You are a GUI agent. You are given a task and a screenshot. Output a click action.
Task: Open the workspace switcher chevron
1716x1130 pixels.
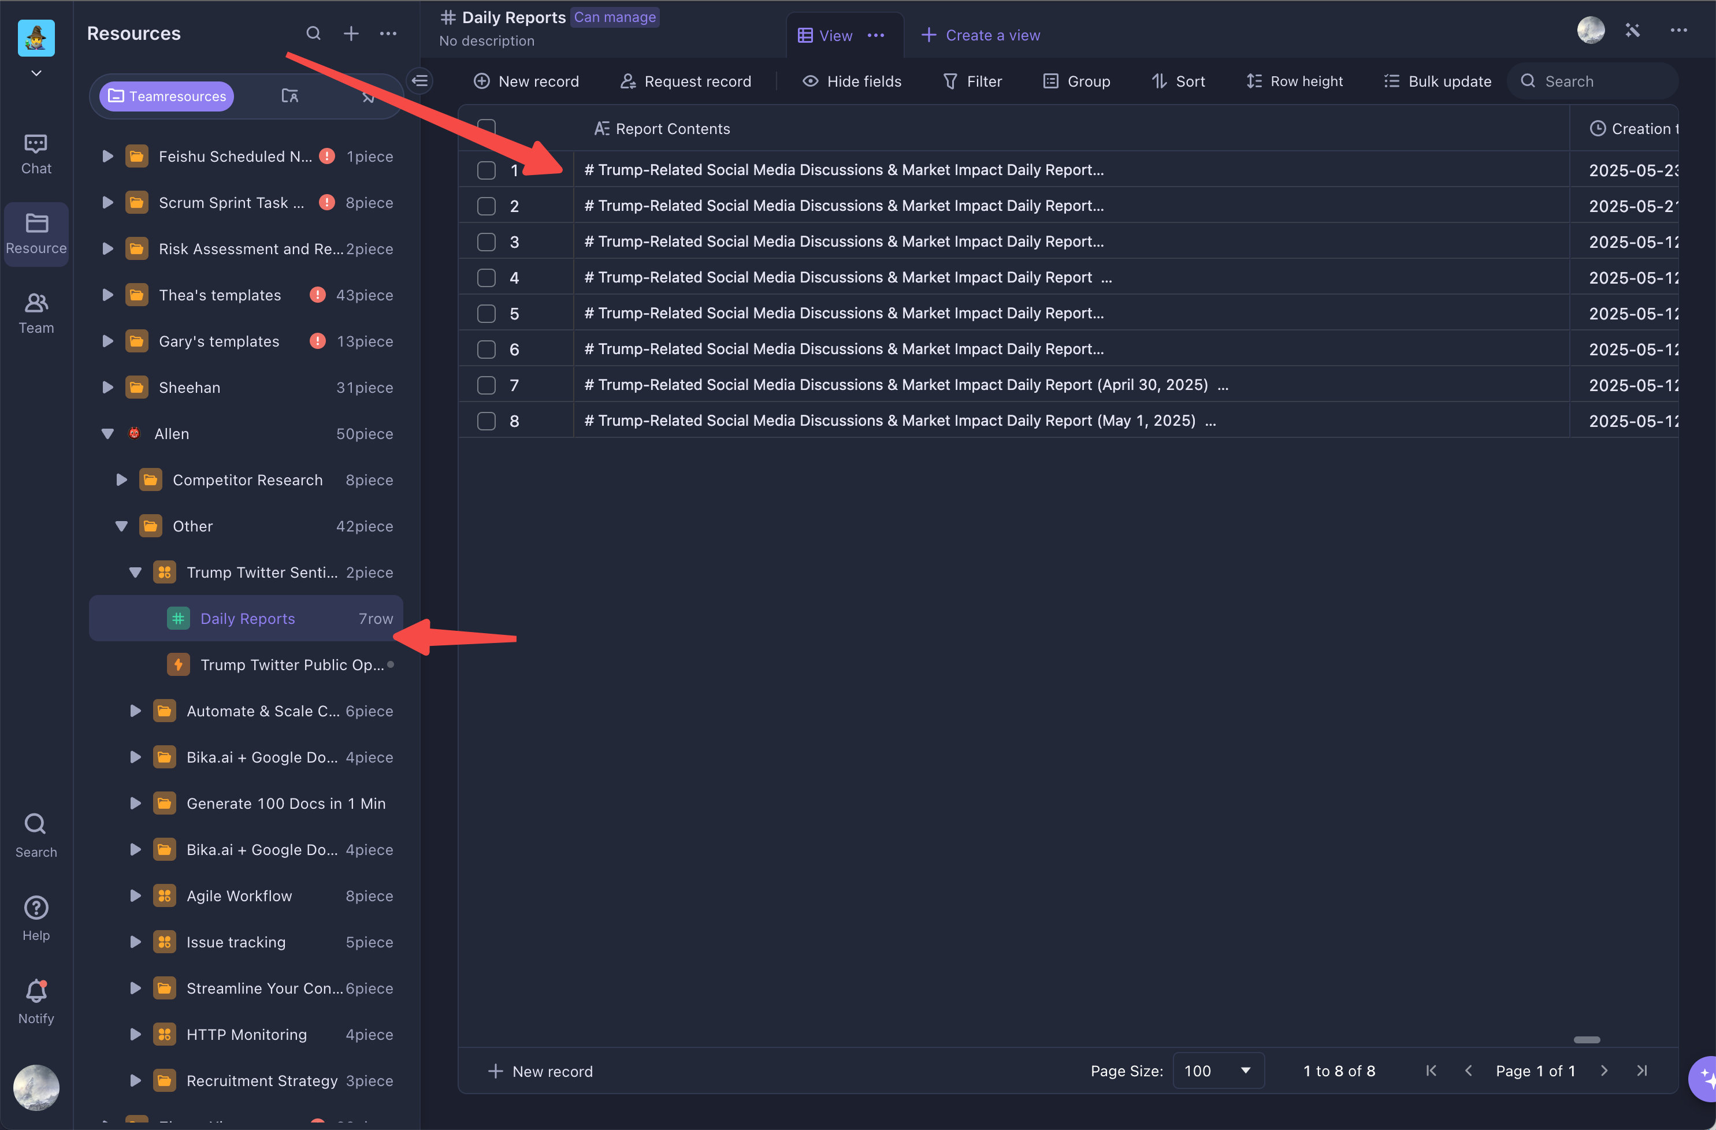point(36,73)
